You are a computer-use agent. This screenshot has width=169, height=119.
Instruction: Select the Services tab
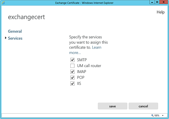click(15, 38)
